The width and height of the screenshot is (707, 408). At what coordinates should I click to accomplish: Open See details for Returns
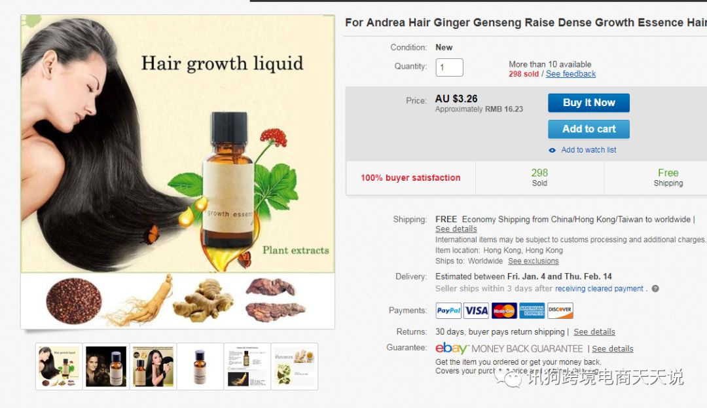click(594, 332)
